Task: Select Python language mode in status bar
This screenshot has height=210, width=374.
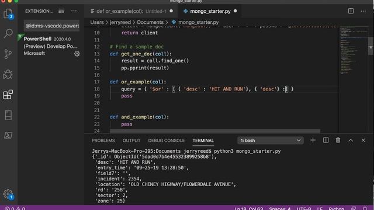Action: pos(337,209)
